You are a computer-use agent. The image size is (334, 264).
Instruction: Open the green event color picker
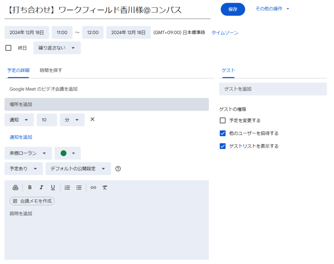[68, 153]
